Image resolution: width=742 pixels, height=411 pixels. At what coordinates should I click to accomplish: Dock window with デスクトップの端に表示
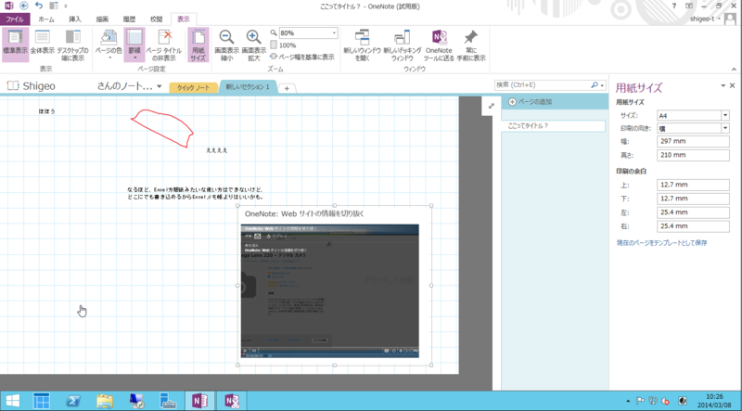(73, 45)
